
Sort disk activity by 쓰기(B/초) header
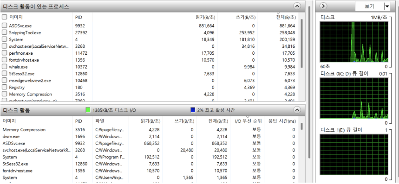[184, 121]
